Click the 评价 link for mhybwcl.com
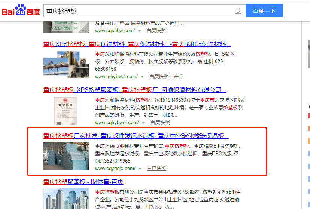This screenshot has height=209, width=310. (x=178, y=76)
